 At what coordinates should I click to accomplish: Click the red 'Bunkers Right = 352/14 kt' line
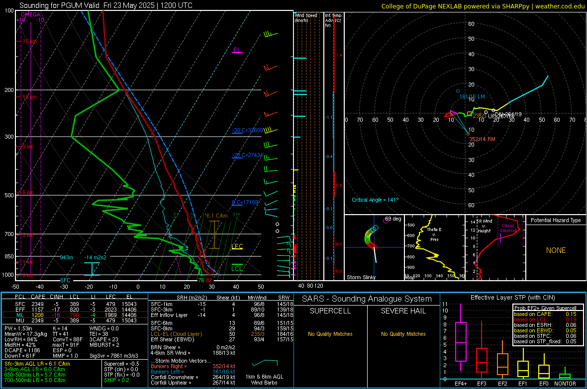[x=193, y=366]
